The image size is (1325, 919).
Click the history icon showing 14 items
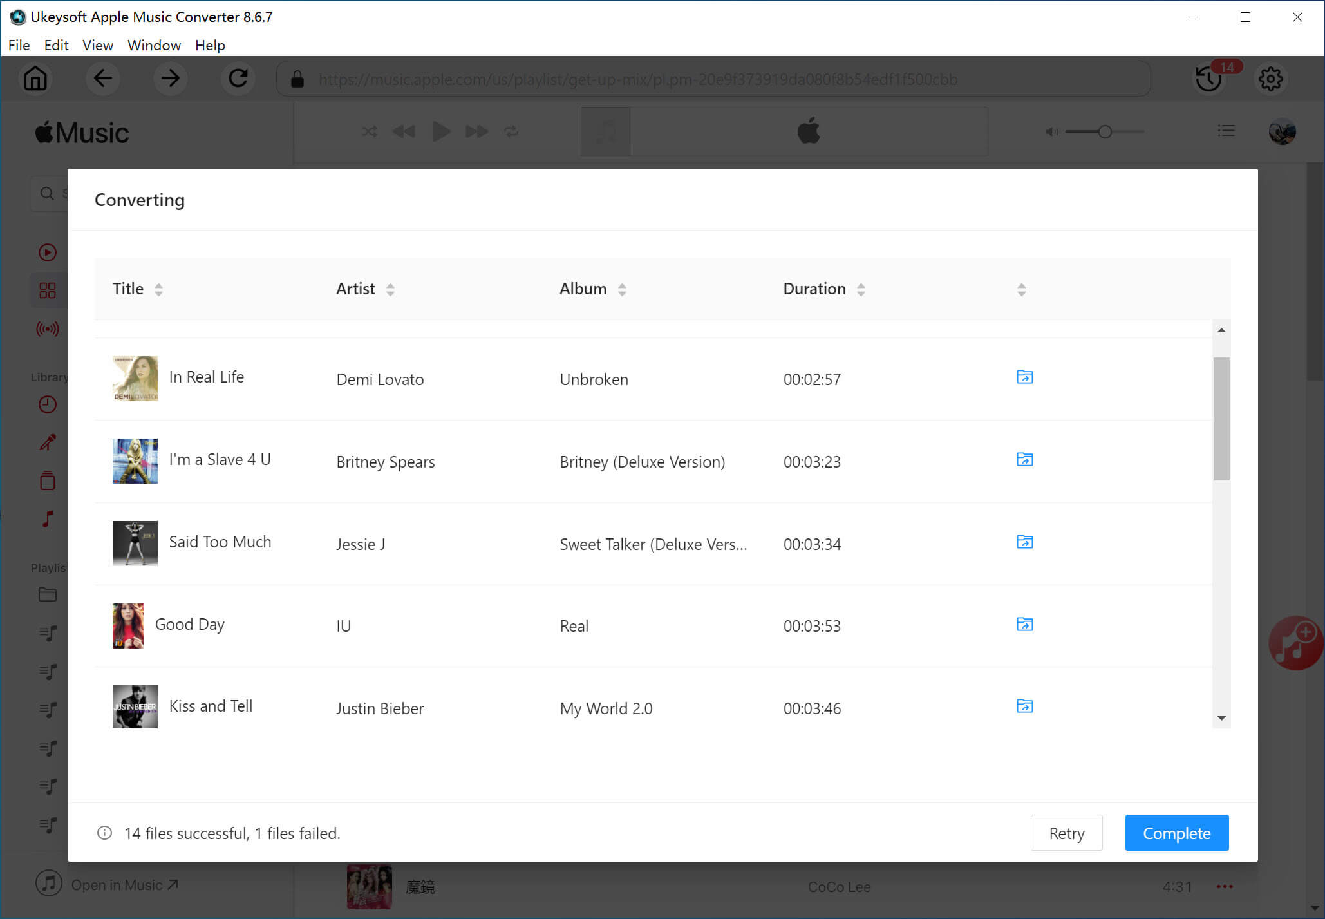point(1208,79)
